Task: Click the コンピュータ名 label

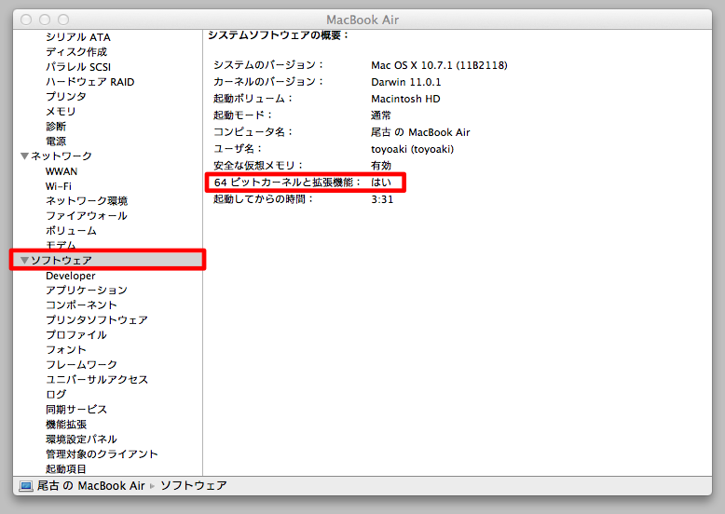Action: 253,132
